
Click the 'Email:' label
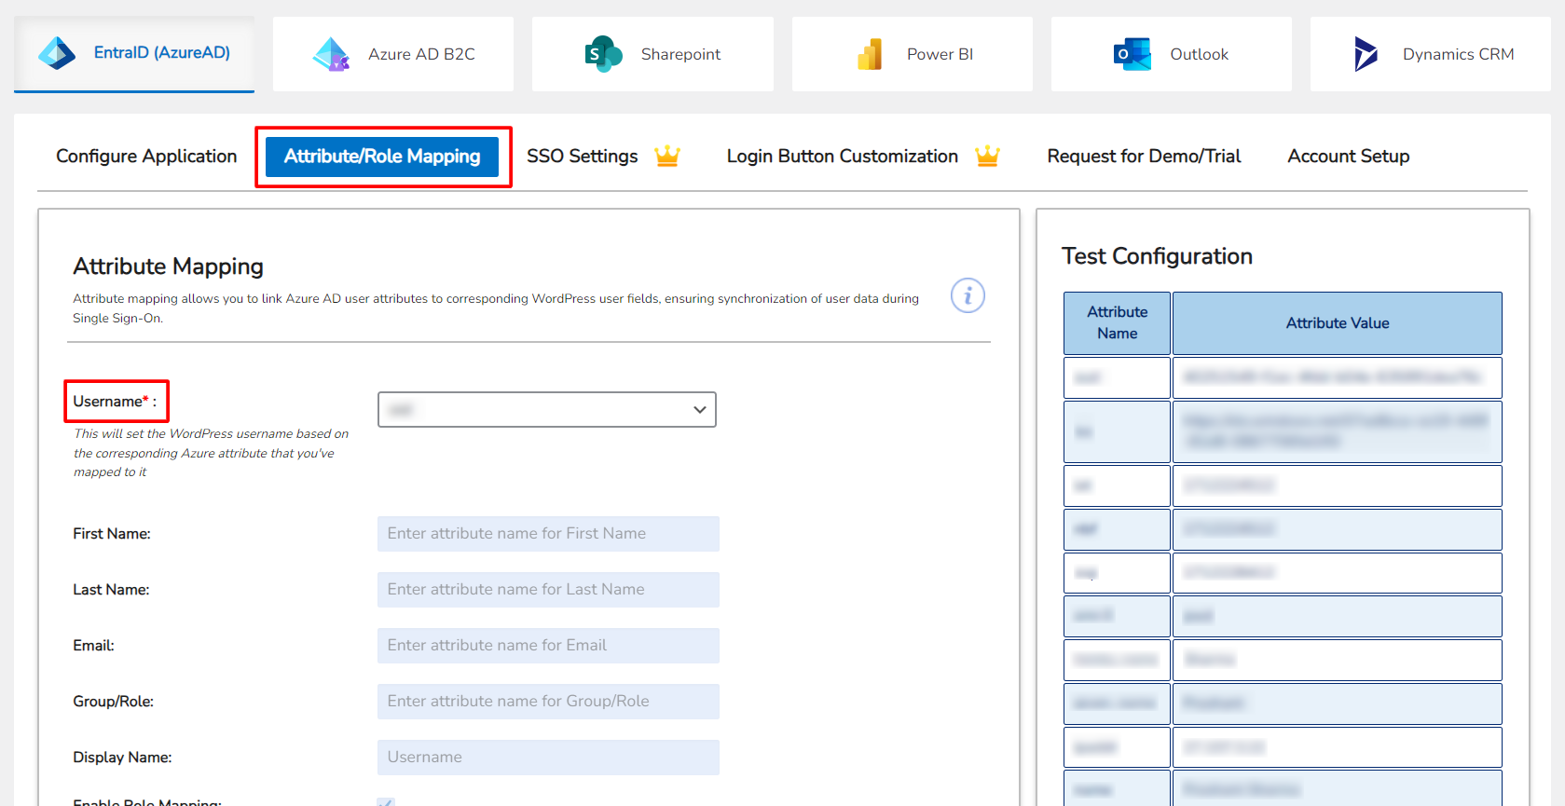point(93,646)
